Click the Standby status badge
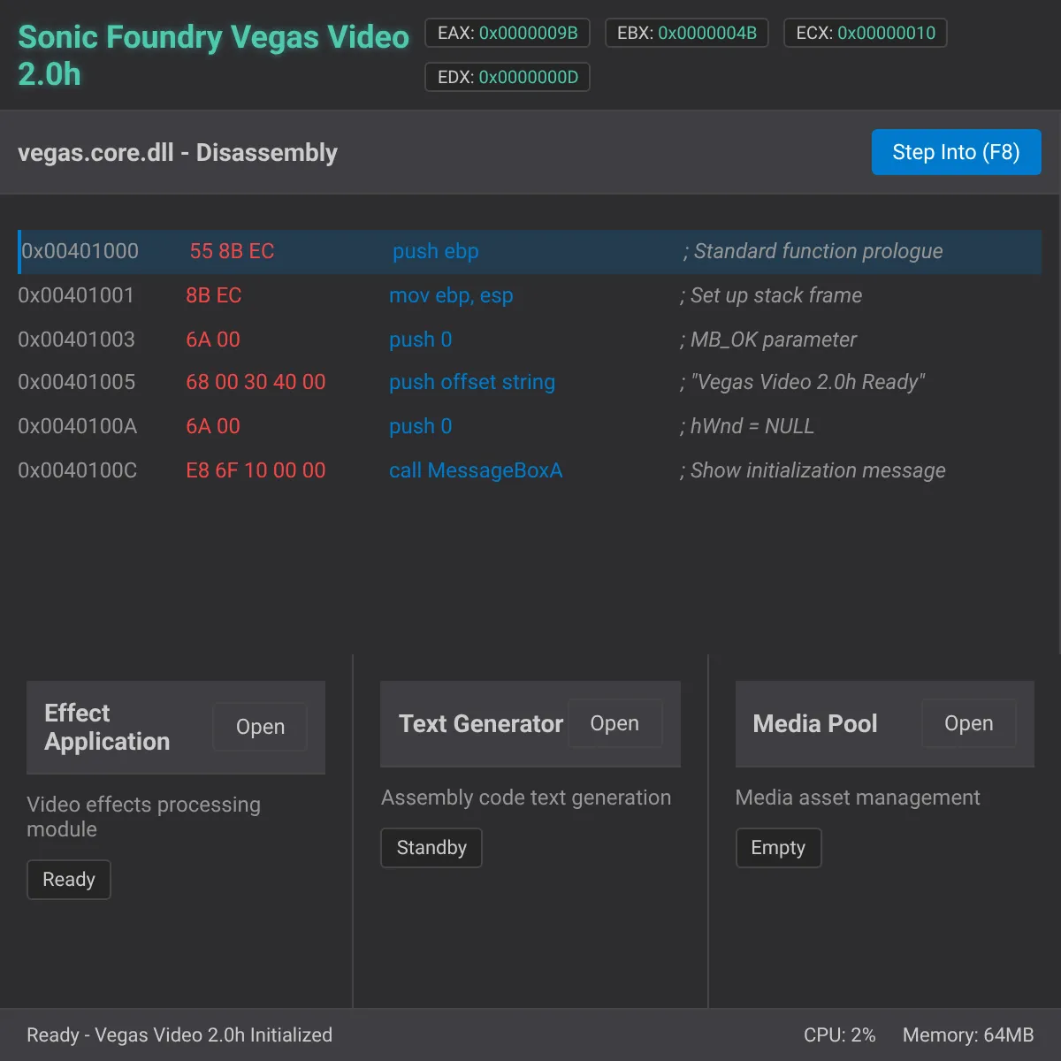Viewport: 1061px width, 1061px height. tap(431, 848)
